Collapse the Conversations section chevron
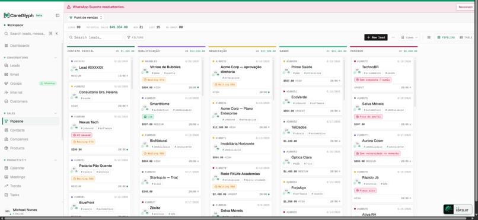 56,58
